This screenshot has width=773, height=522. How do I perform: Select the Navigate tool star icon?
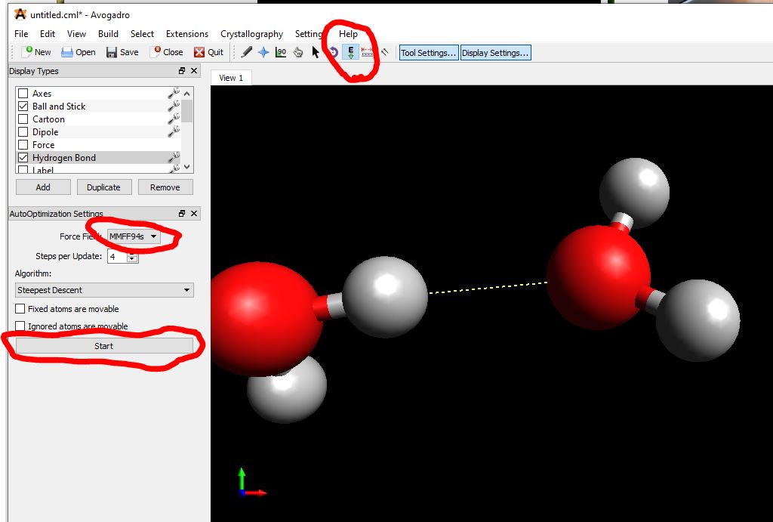(263, 52)
